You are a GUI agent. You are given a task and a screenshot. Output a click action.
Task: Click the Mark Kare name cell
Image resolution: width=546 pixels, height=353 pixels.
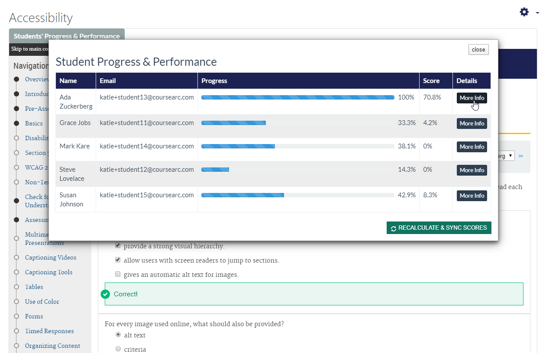[76, 150]
